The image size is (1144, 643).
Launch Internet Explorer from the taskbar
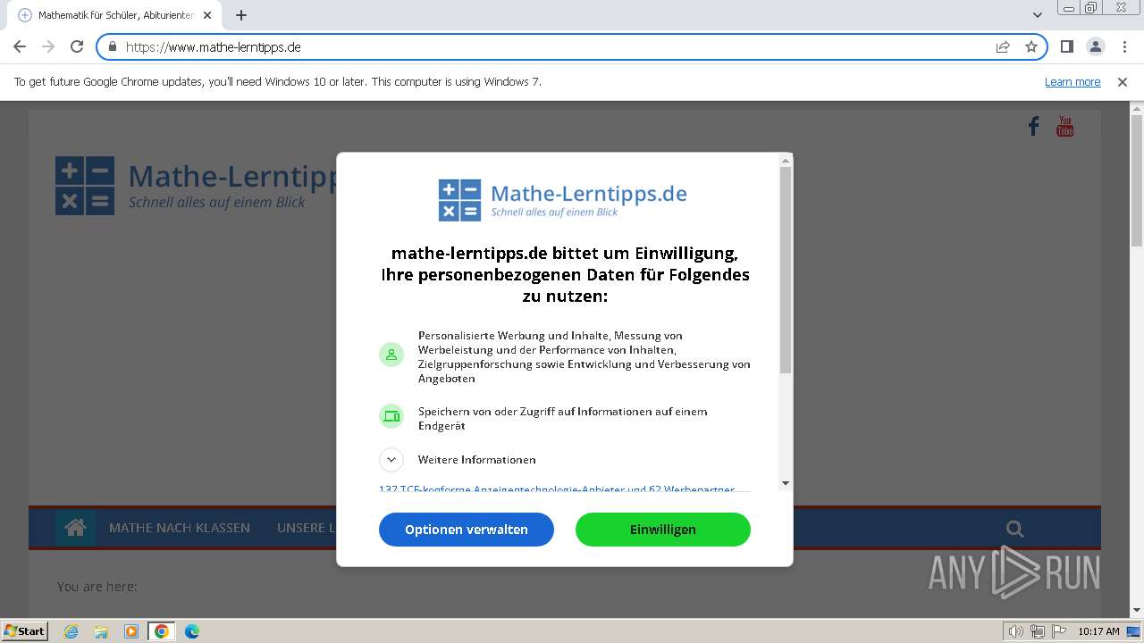(71, 631)
